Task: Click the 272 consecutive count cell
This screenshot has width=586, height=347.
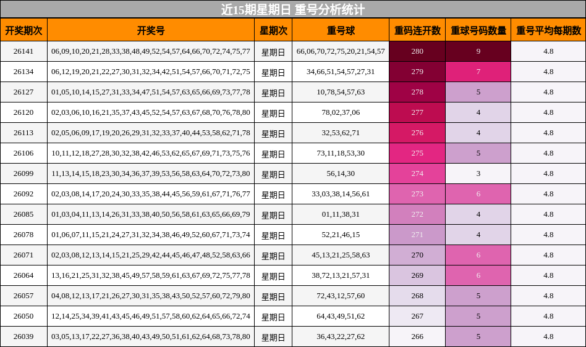Action: click(x=417, y=214)
